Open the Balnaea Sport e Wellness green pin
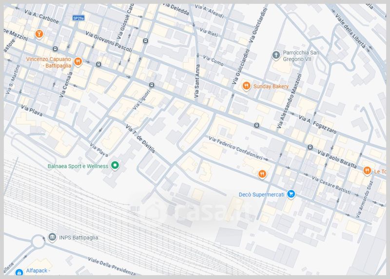This screenshot has width=390, height=279. [x=116, y=166]
